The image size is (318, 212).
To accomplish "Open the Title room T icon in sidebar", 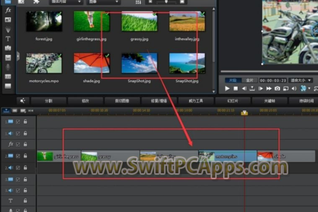I will click(x=8, y=38).
